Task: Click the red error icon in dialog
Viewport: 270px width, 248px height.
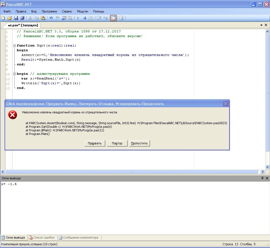Action: coord(12,115)
